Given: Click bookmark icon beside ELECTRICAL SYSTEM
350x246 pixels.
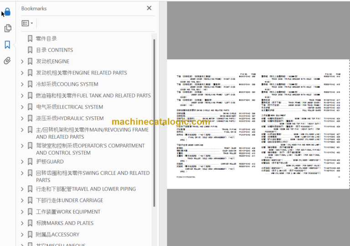Looking at the screenshot, I should [30, 107].
